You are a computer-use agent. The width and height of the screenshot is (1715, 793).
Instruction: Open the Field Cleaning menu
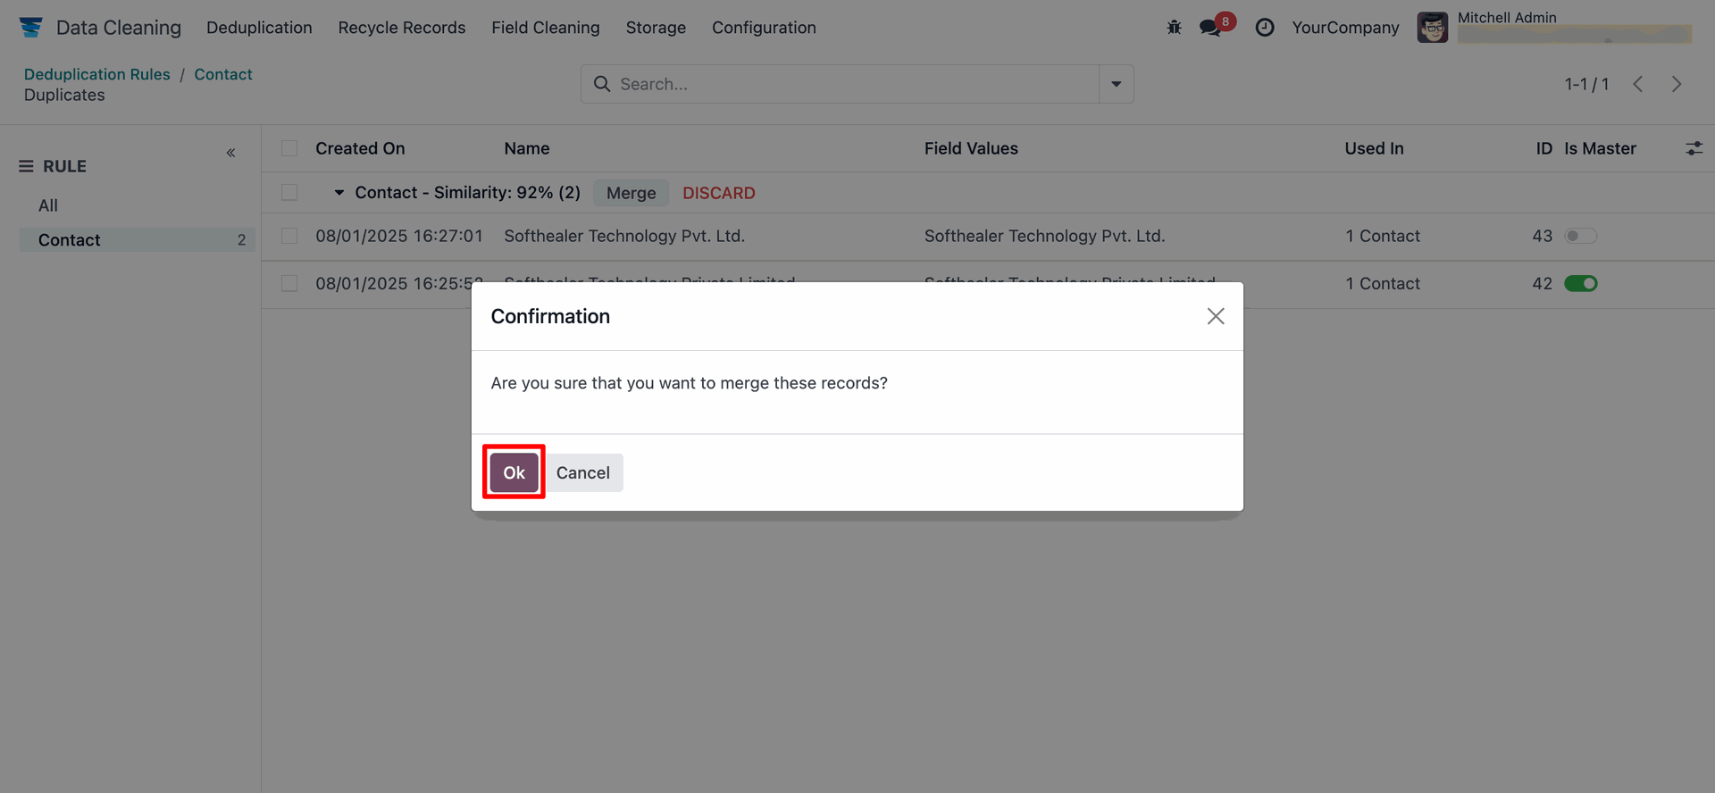point(545,28)
